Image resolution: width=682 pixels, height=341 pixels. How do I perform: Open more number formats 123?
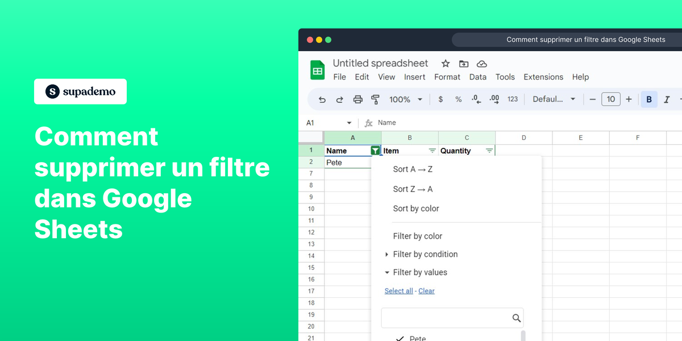tap(513, 99)
